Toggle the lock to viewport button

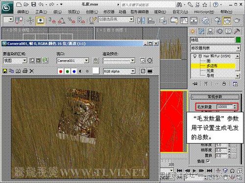click(96, 61)
